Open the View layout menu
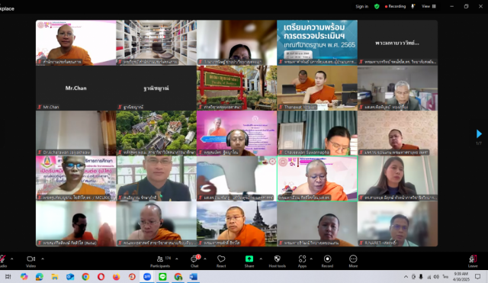 [429, 6]
